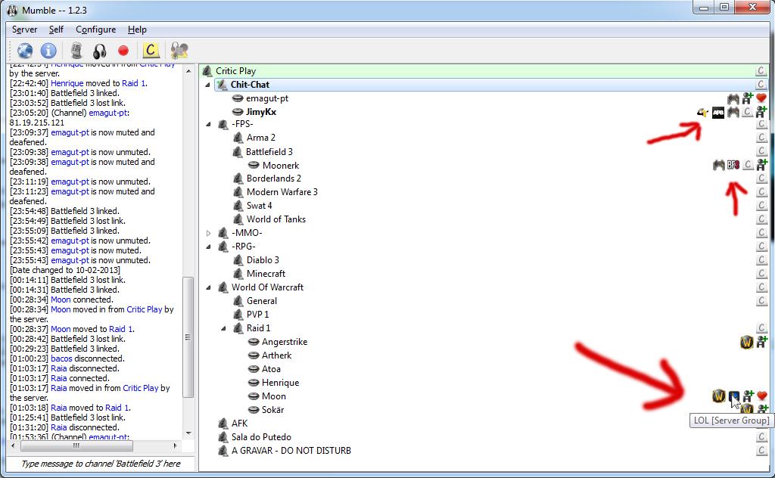Screen dimensions: 775x478
Task: Mute your microphone
Action: click(x=76, y=51)
